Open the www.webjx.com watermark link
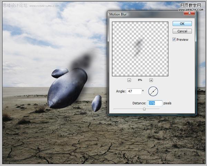Image resolution: width=207 pixels, height=166 pixels. click(x=191, y=10)
